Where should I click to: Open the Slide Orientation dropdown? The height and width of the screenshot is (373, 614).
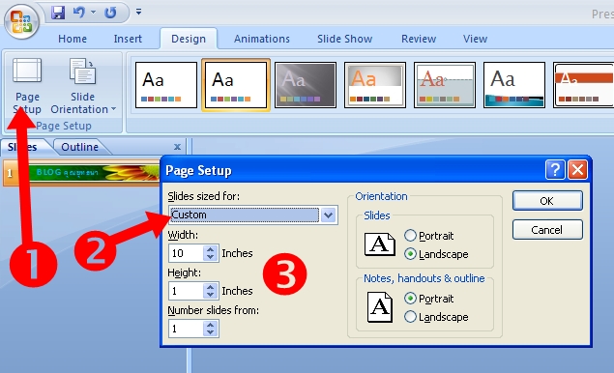click(x=83, y=86)
